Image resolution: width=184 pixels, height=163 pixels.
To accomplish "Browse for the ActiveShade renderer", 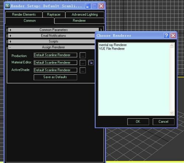I will 83,70.
